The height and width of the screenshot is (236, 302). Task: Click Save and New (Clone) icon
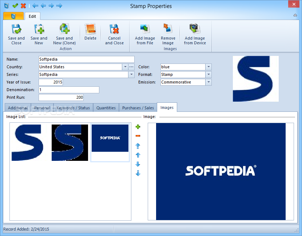(x=64, y=29)
